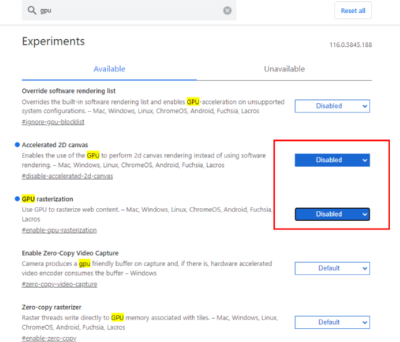Open the Zero-Copy Video Capture dropdown
400x342 pixels.
coord(332,268)
